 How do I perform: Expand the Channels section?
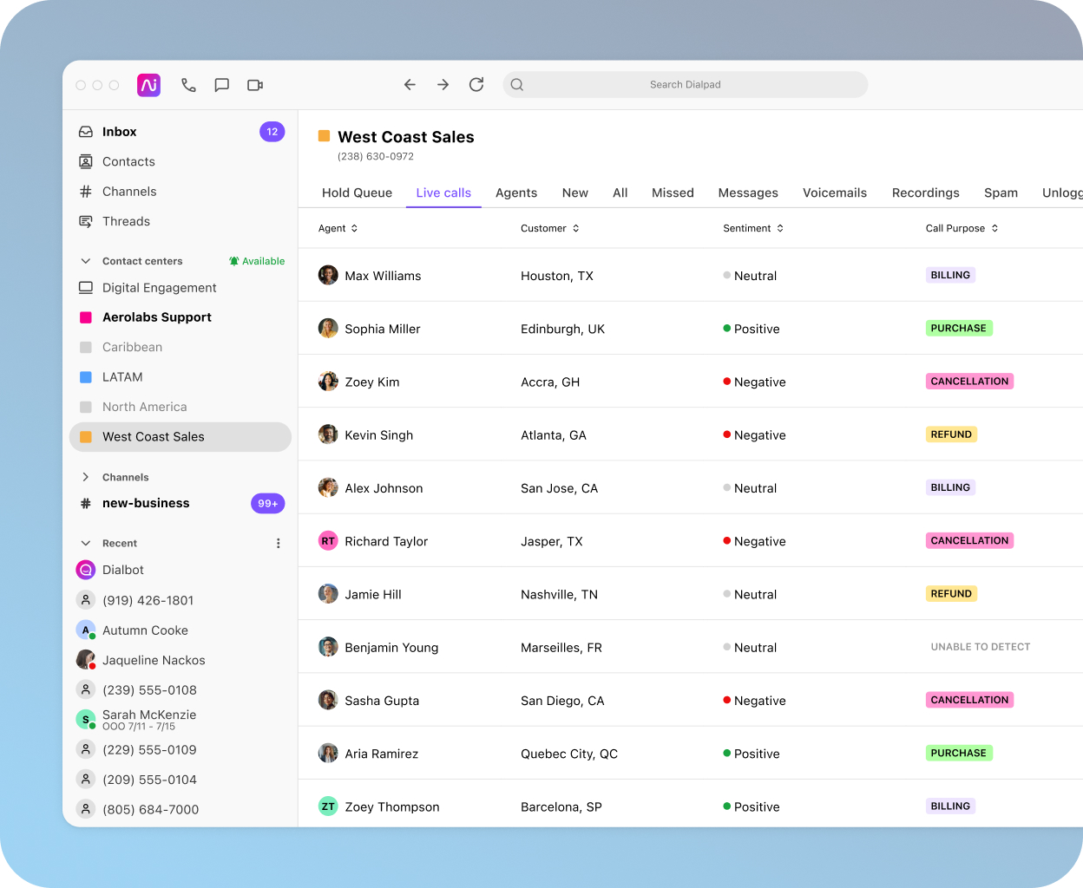point(85,477)
